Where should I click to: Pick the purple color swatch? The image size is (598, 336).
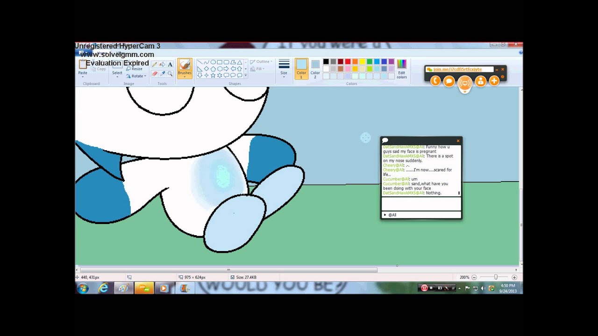[391, 62]
